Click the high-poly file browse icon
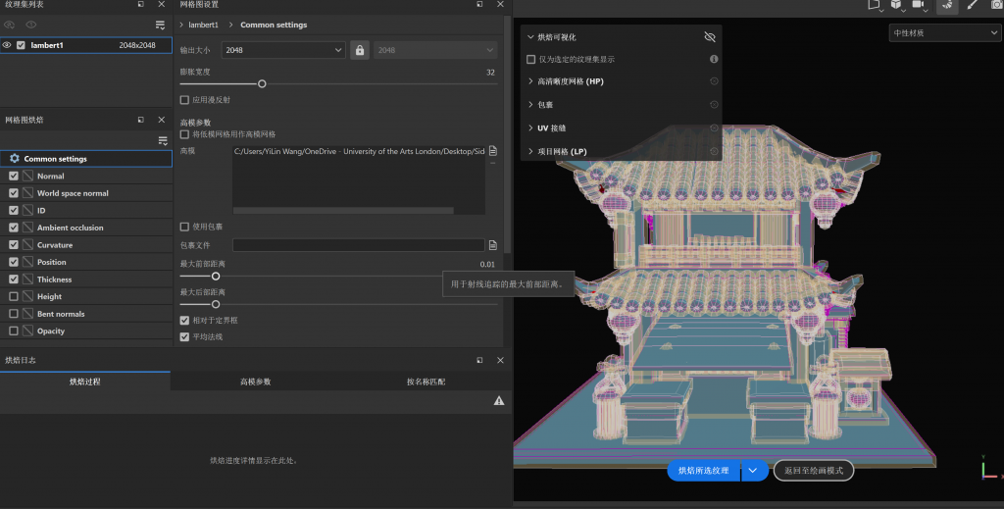The height and width of the screenshot is (509, 1004). 493,151
